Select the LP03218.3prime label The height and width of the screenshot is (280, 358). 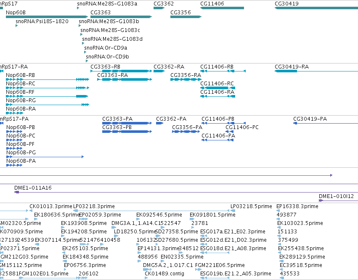(94, 206)
